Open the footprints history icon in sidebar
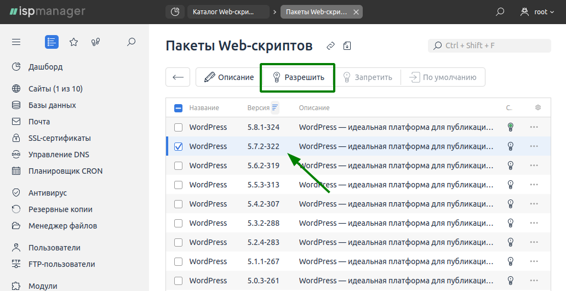566x291 pixels. (x=96, y=42)
